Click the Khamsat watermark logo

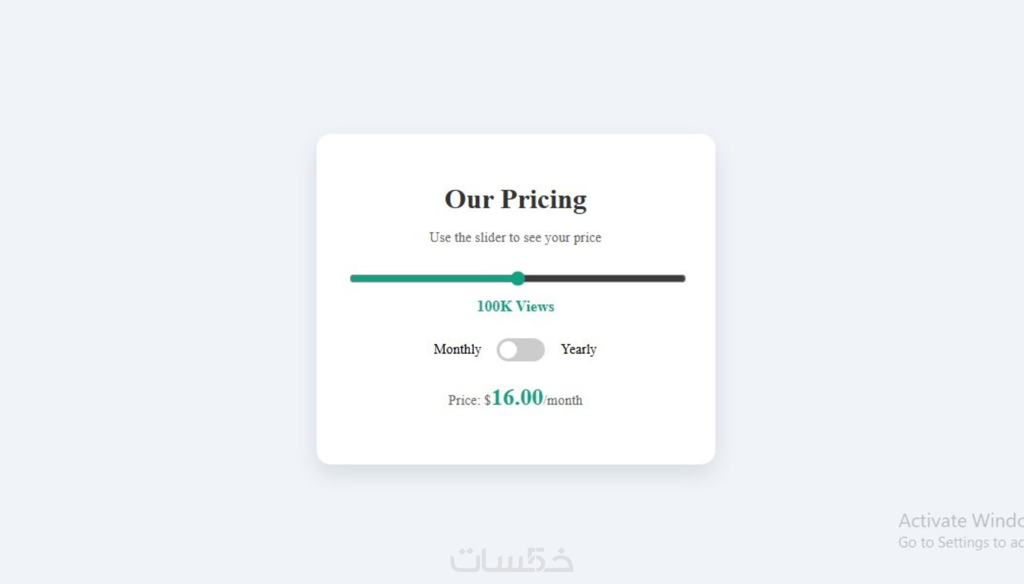[x=511, y=559]
